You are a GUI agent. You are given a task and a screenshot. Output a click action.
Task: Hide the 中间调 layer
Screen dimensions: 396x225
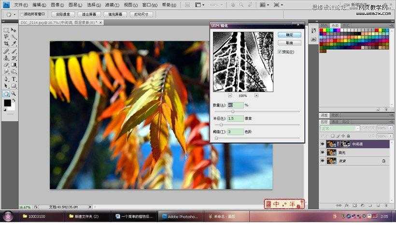click(323, 144)
